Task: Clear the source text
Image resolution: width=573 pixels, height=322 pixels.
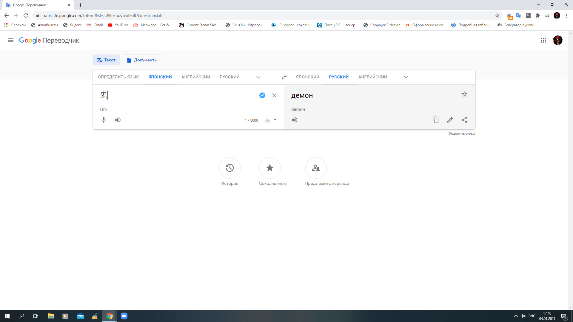Action: tap(274, 95)
